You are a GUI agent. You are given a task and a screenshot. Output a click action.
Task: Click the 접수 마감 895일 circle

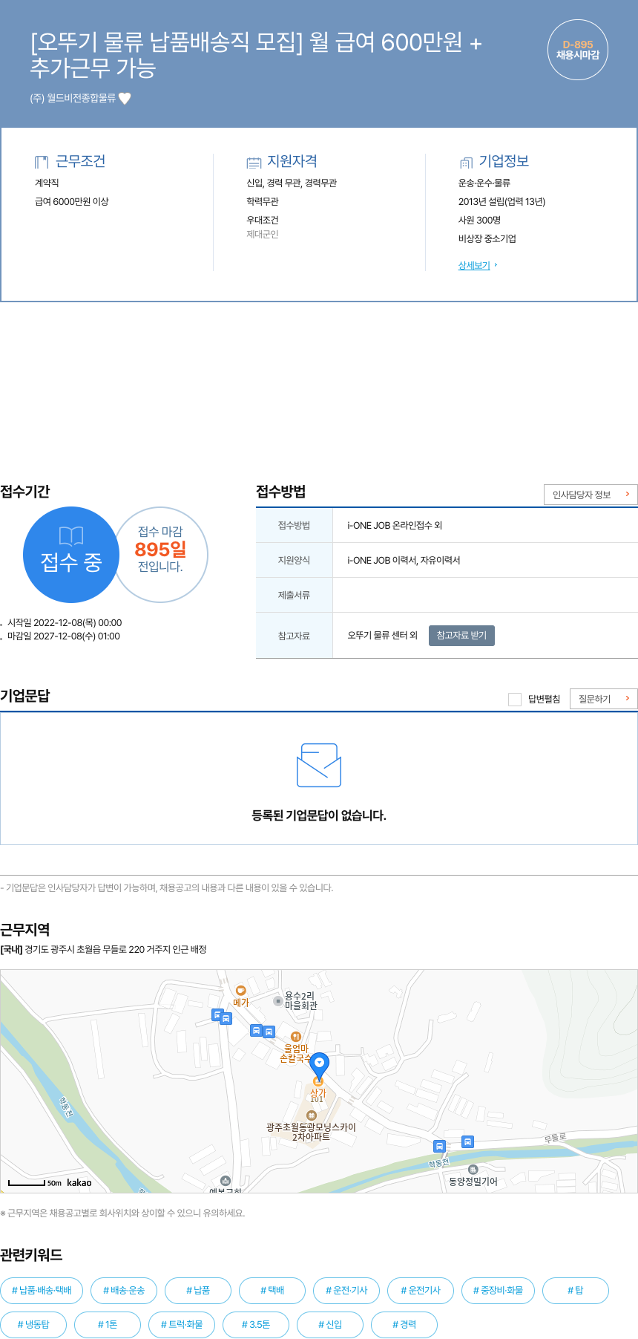point(161,555)
